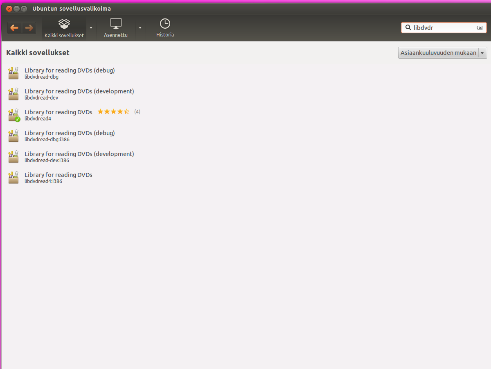The height and width of the screenshot is (369, 491).
Task: Open Kaikki sovellukset view
Action: click(x=64, y=28)
